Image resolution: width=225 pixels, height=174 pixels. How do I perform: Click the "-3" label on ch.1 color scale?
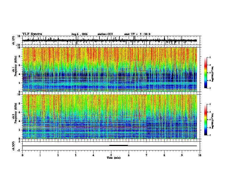pos(210,57)
